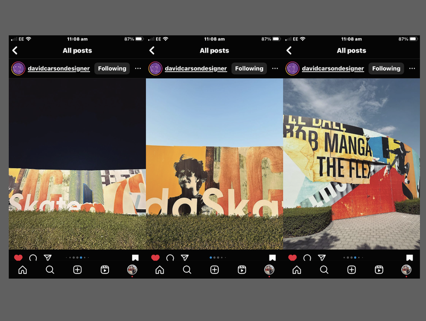Viewport: 426px width, 321px height.
Task: Go to the Home tab in the left screenshot
Action: point(22,270)
